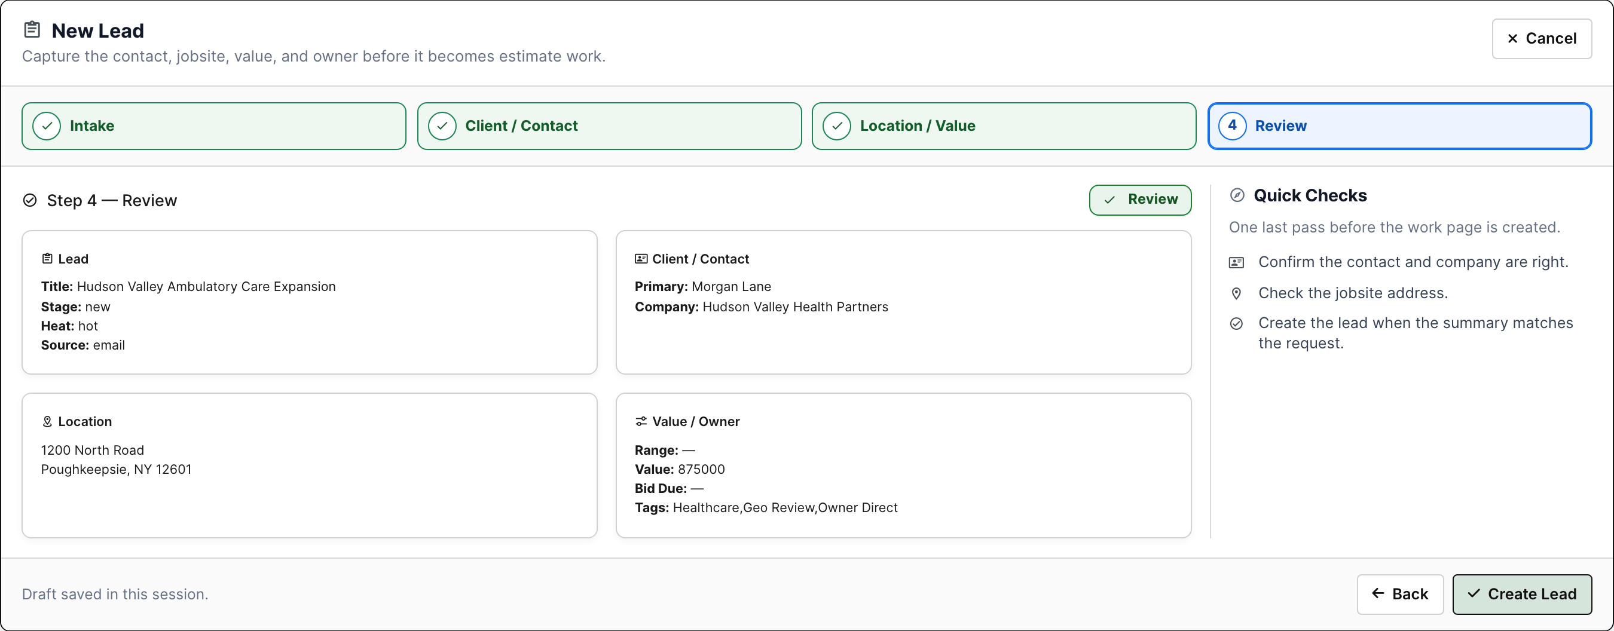The image size is (1614, 631).
Task: Click Value: 875000
Action: point(679,470)
